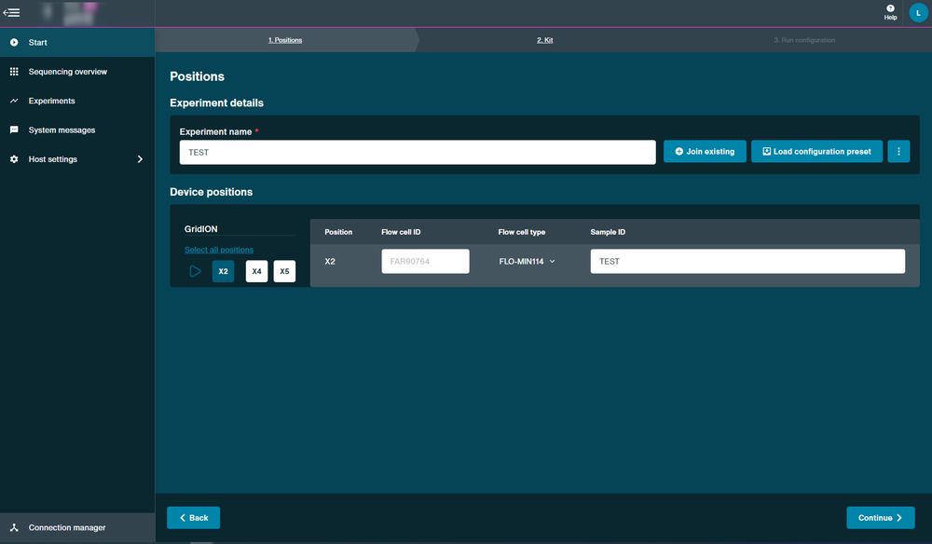Open the FLO-MIN114 flow cell type dropdown

528,262
